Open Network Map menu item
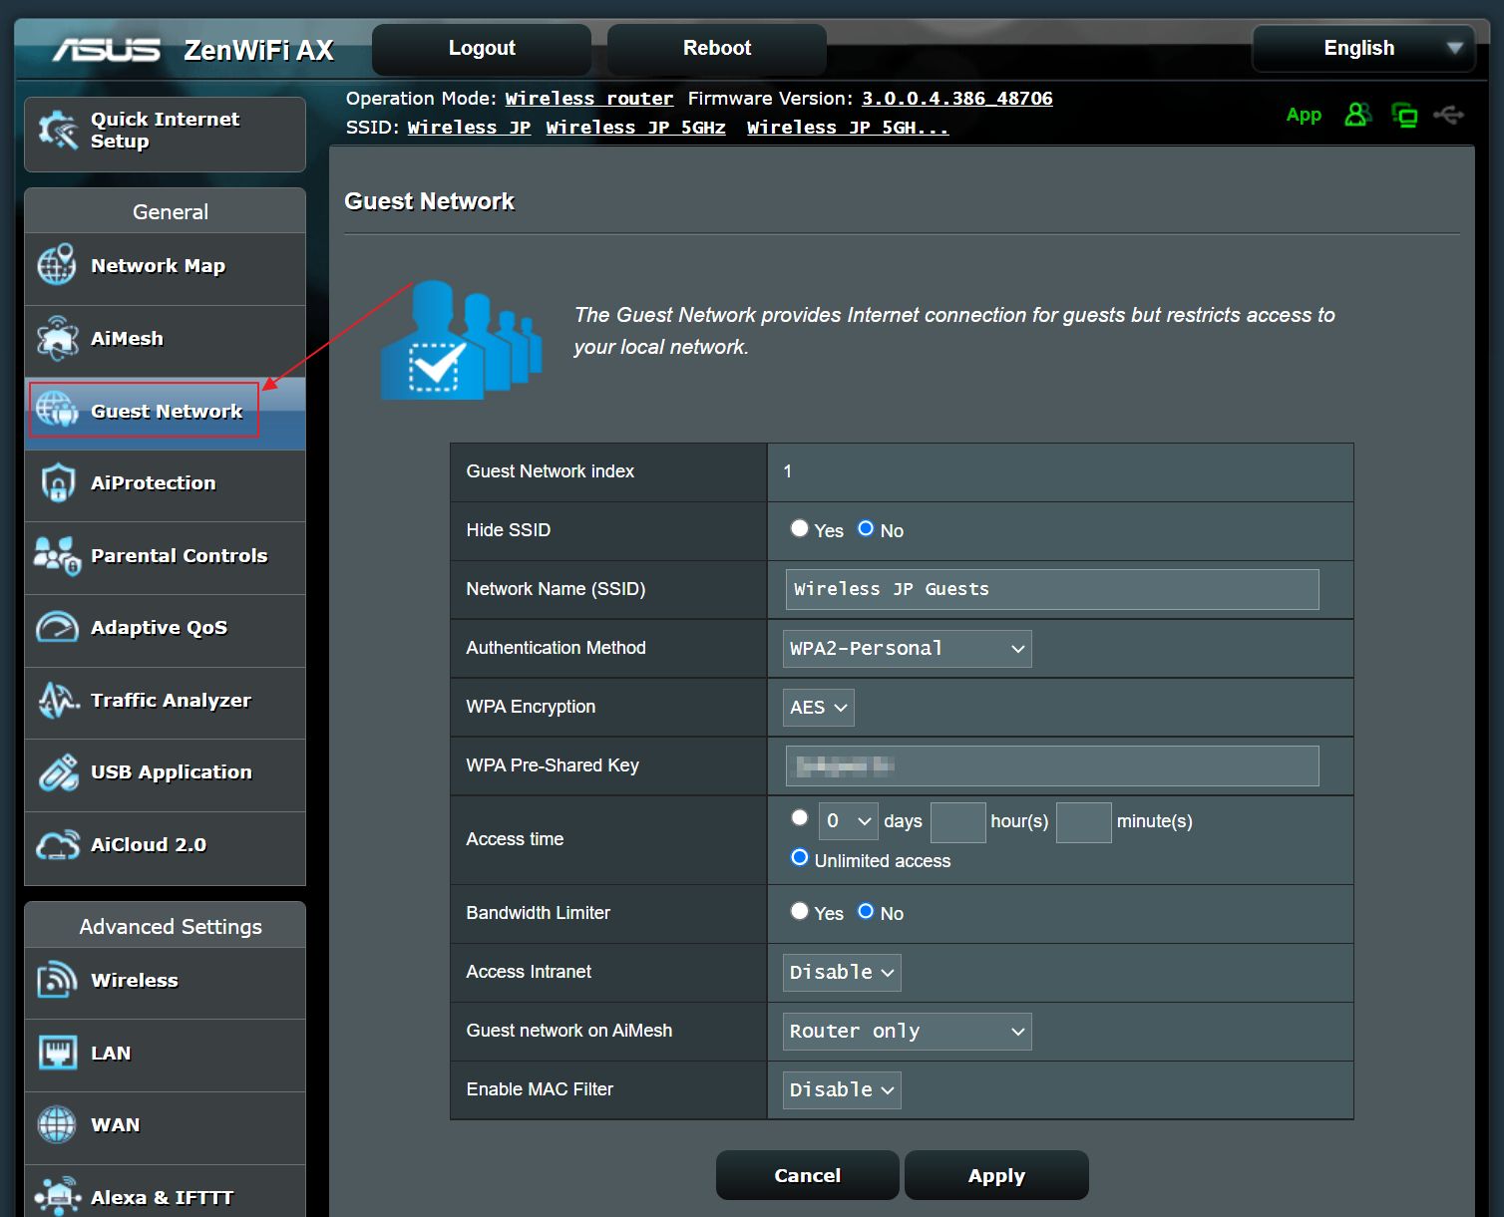This screenshot has height=1217, width=1504. tap(165, 269)
